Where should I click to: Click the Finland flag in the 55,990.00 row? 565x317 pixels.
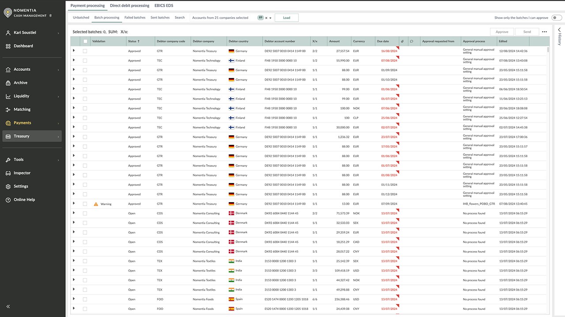(231, 61)
